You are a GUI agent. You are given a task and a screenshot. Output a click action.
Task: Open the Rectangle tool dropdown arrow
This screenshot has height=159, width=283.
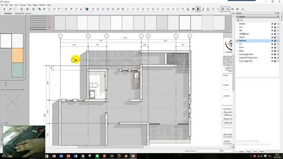24,9
